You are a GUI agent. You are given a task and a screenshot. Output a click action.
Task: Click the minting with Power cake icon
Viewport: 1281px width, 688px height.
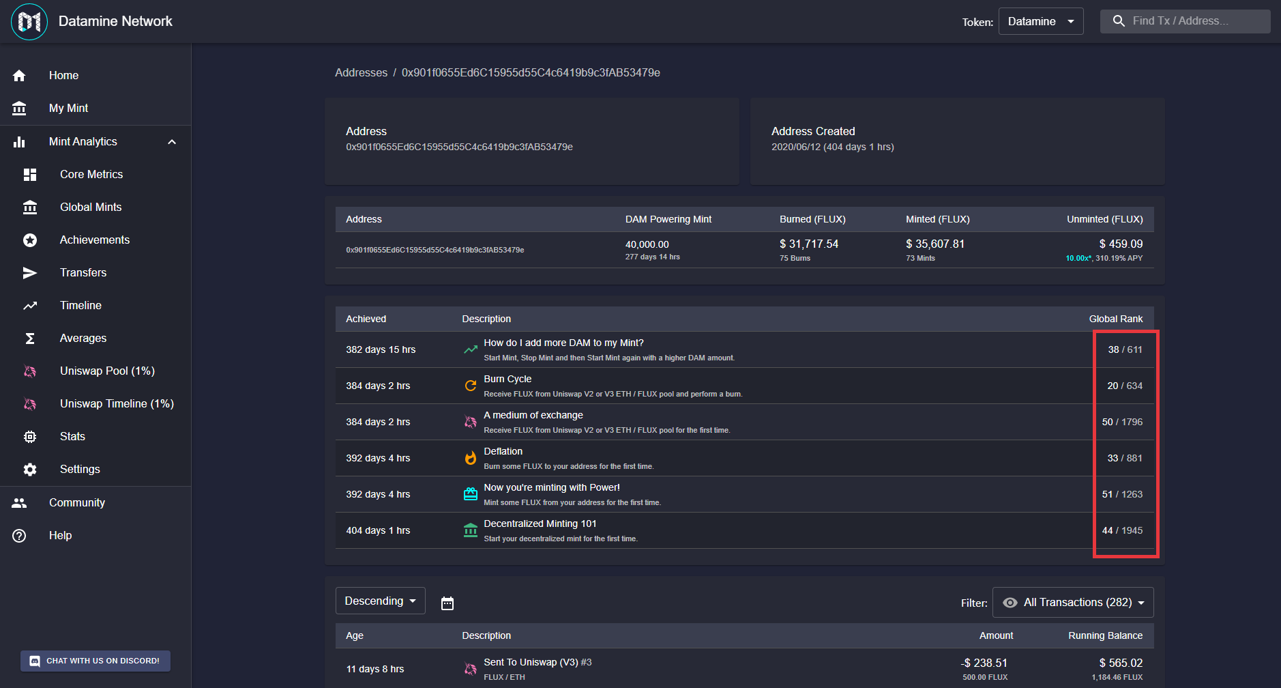pyautogui.click(x=471, y=494)
